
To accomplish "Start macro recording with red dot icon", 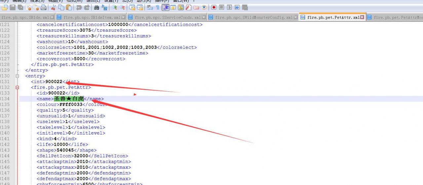I will tap(214, 7).
